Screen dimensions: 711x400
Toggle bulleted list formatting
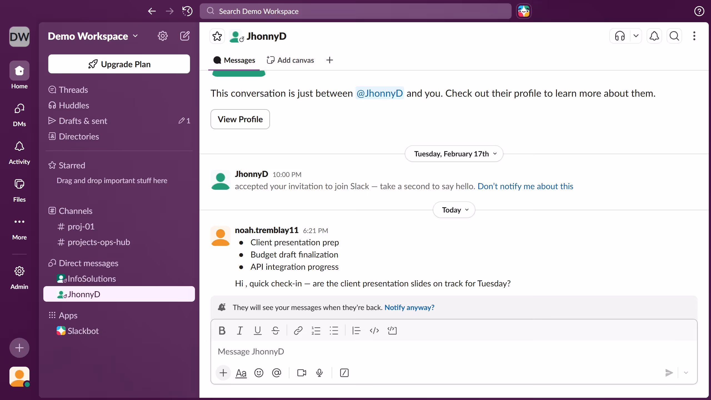tap(334, 331)
